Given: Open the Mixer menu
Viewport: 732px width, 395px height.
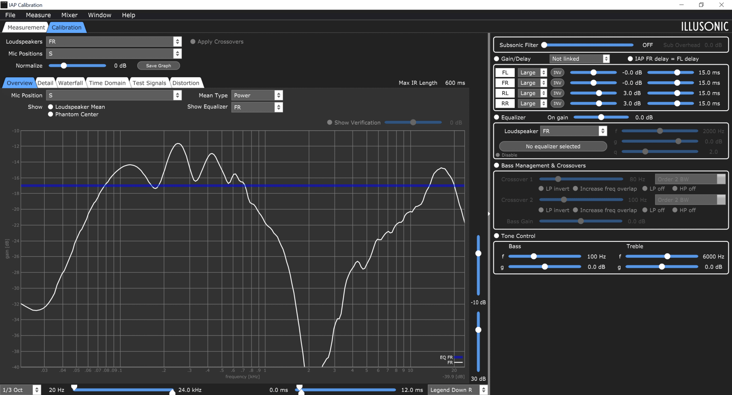Looking at the screenshot, I should [x=69, y=15].
